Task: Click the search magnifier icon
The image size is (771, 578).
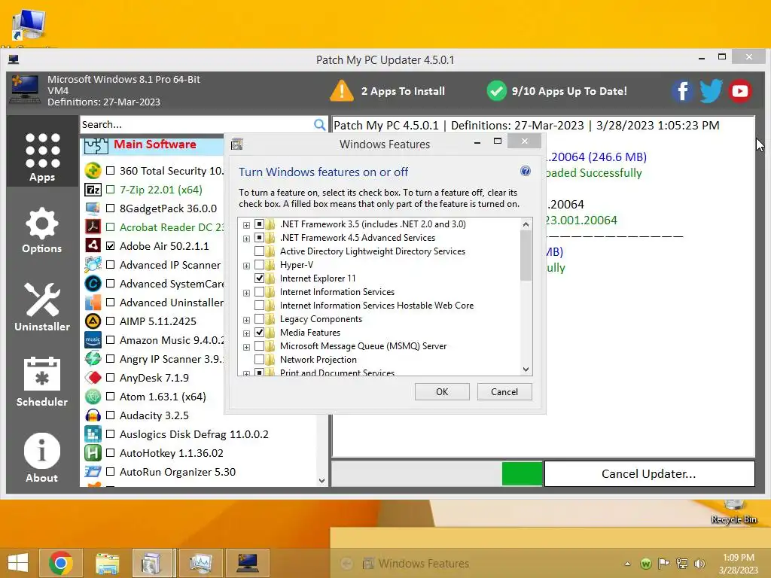Action: pos(319,124)
